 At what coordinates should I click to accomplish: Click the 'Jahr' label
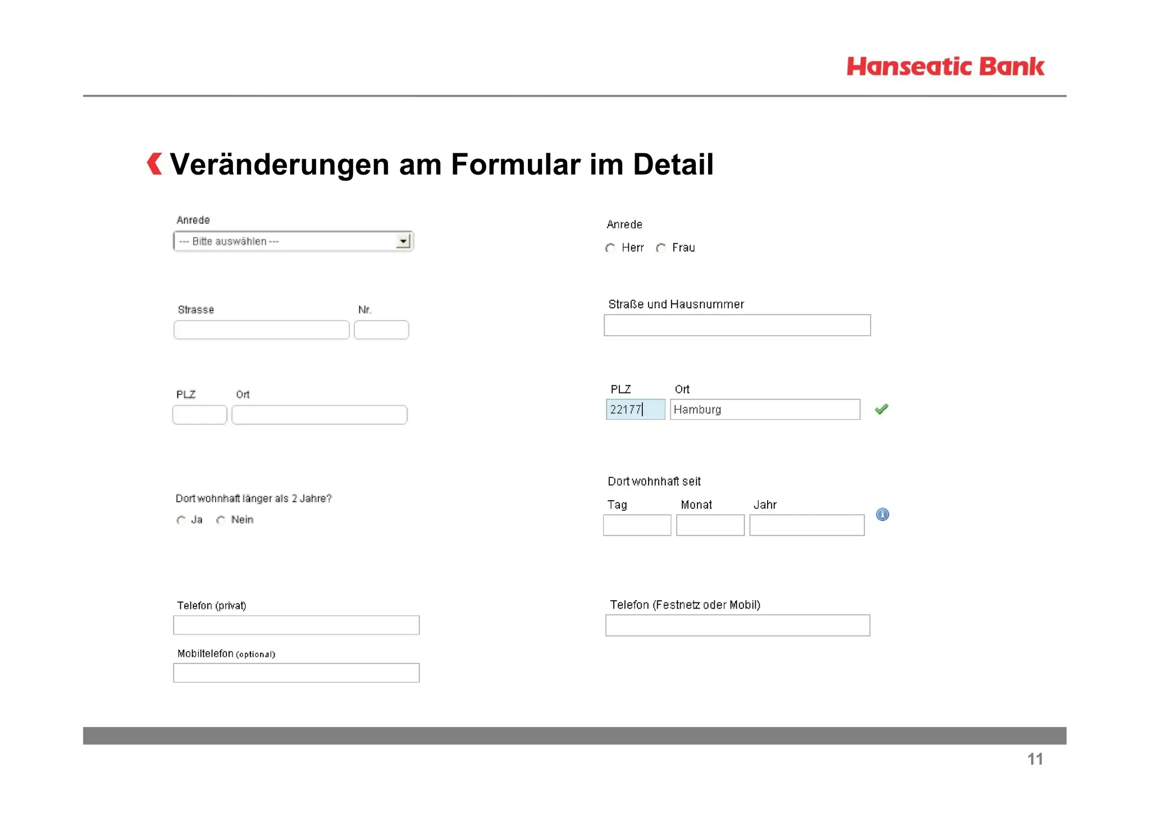[765, 505]
